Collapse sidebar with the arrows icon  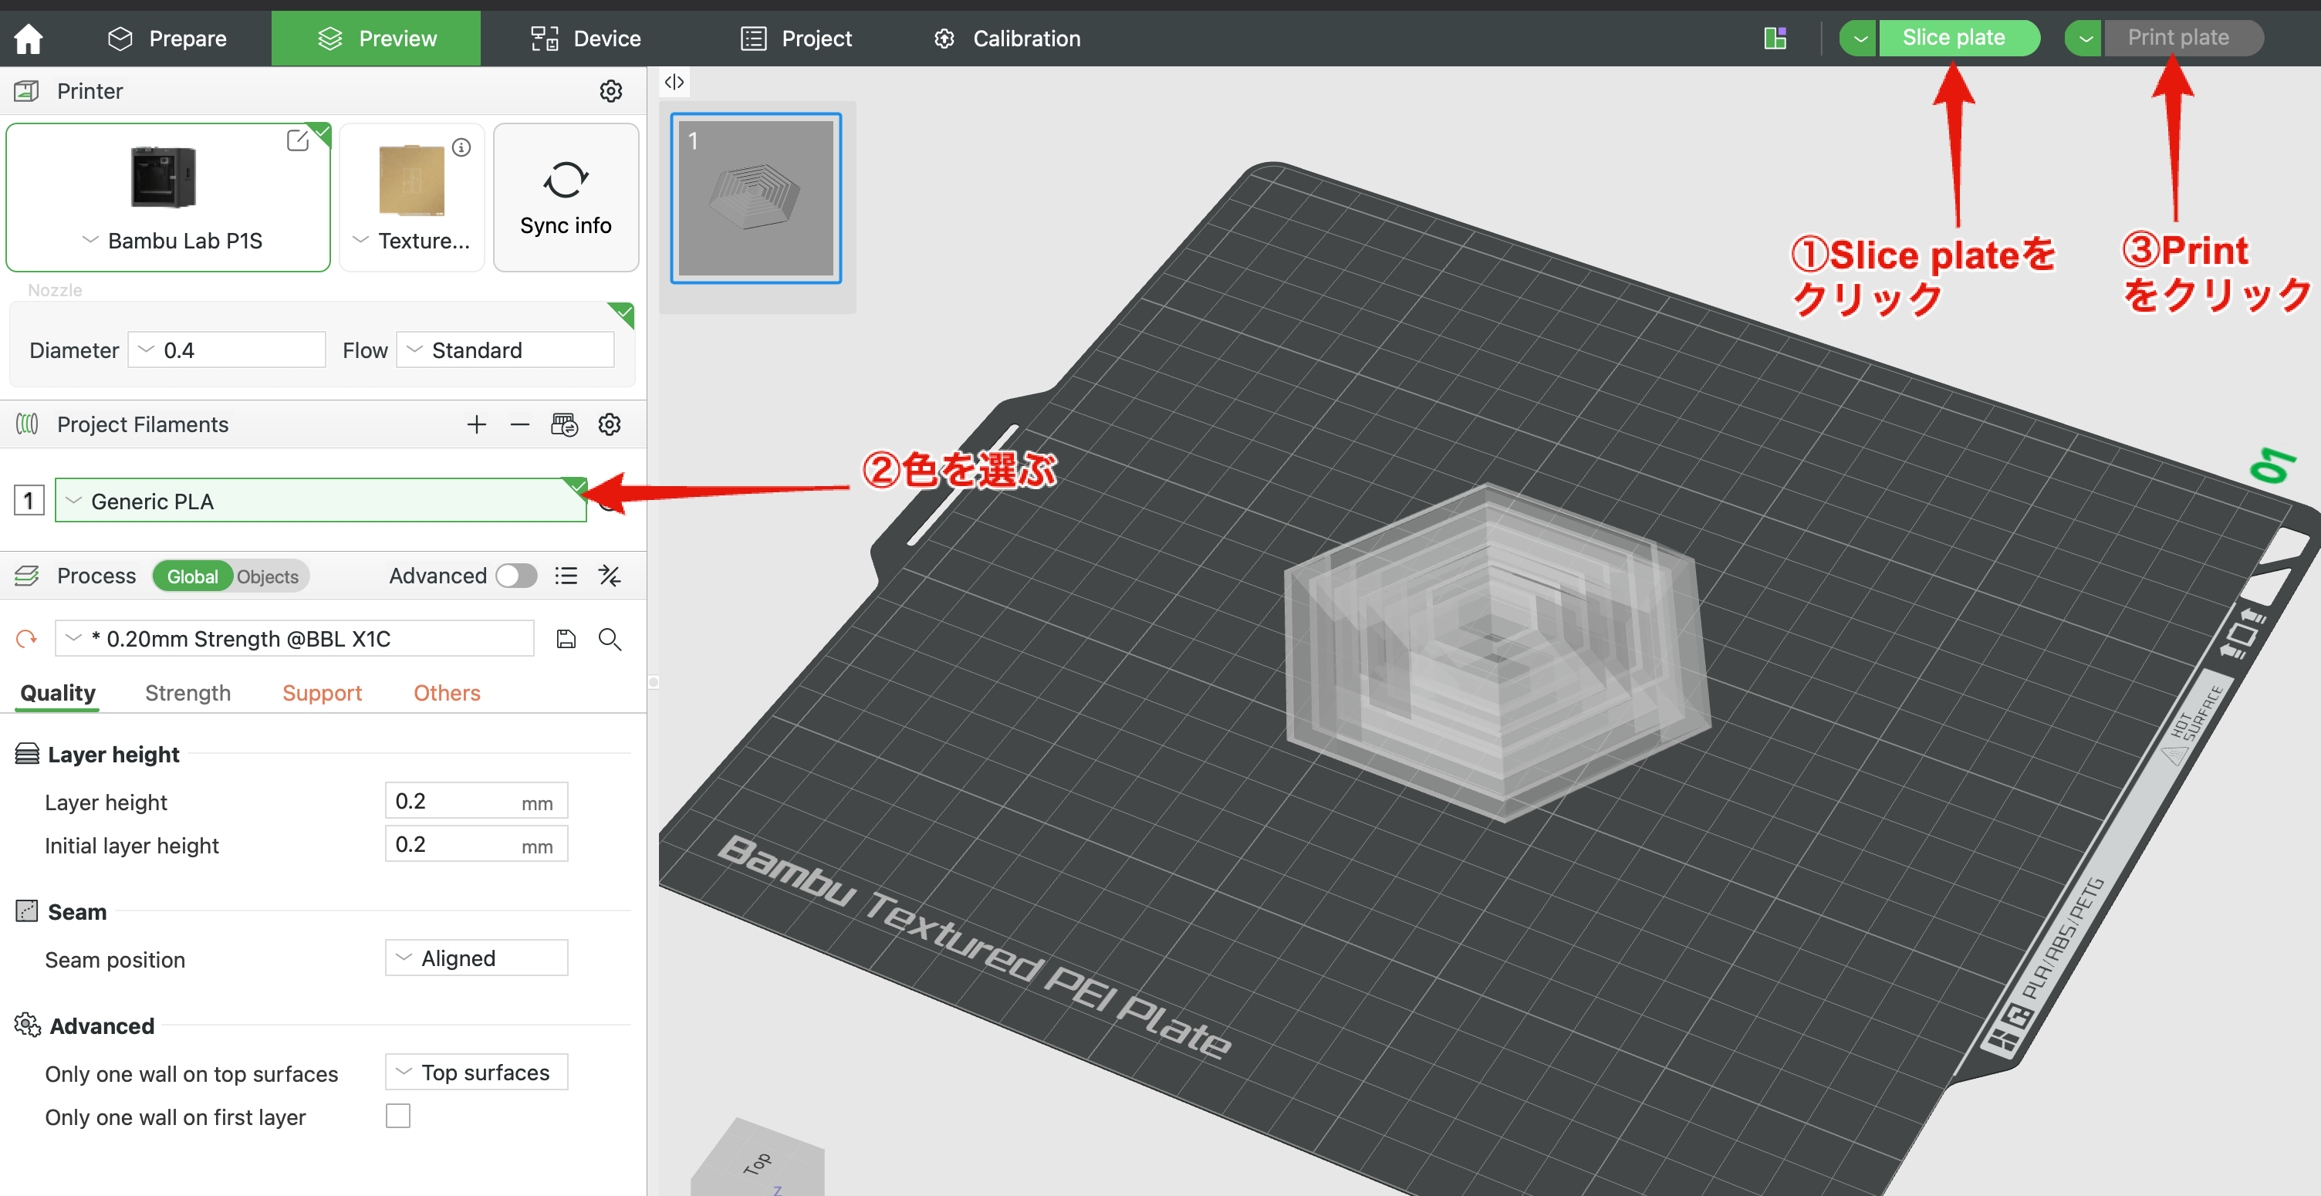coord(674,82)
